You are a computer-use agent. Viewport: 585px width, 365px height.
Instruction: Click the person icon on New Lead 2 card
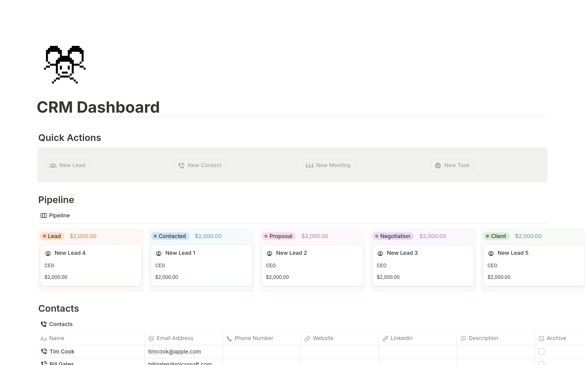pyautogui.click(x=269, y=253)
